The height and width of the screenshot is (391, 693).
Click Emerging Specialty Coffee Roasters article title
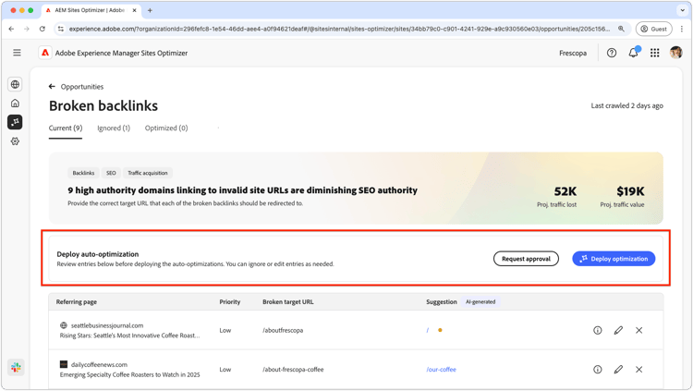(129, 374)
